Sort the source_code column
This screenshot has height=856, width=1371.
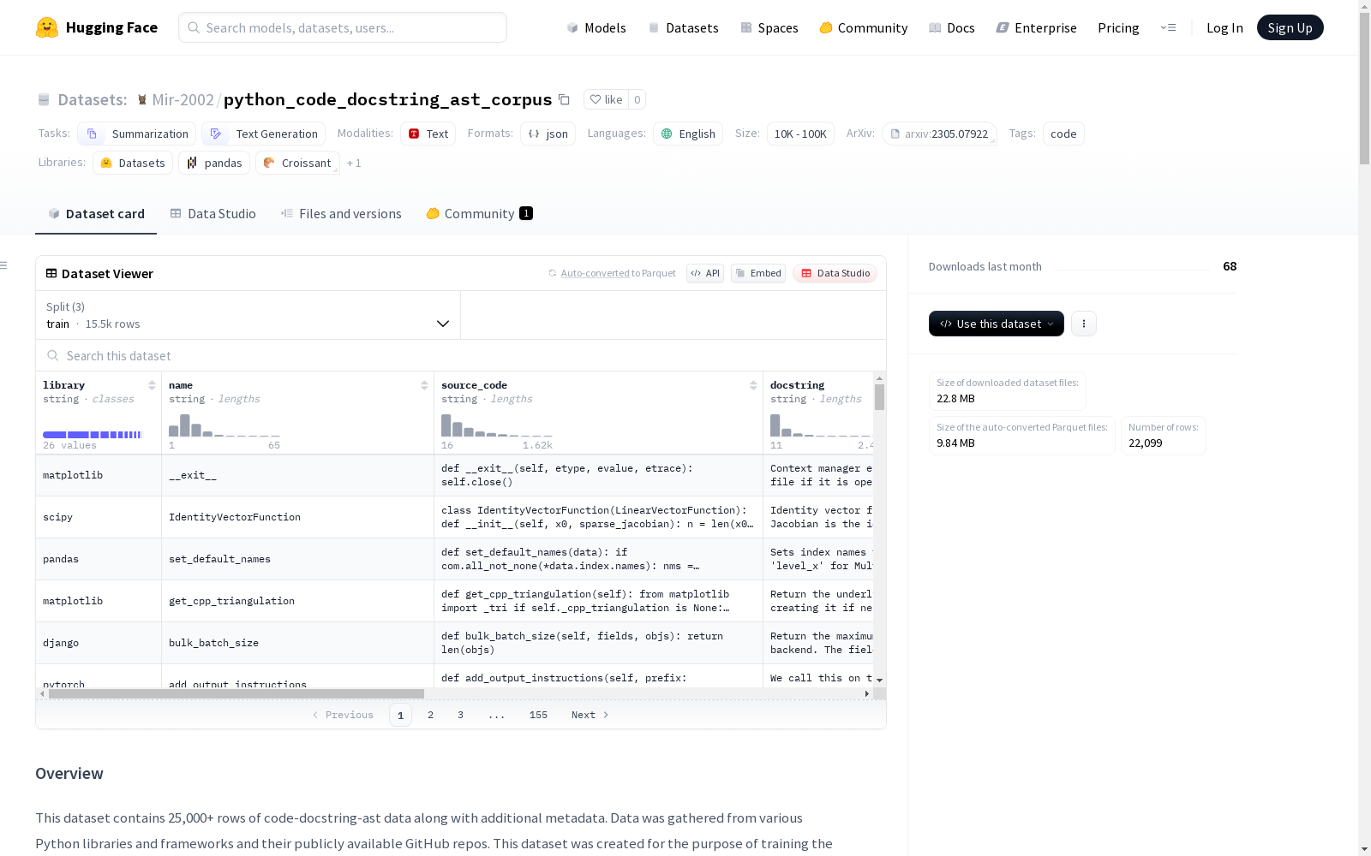point(753,385)
